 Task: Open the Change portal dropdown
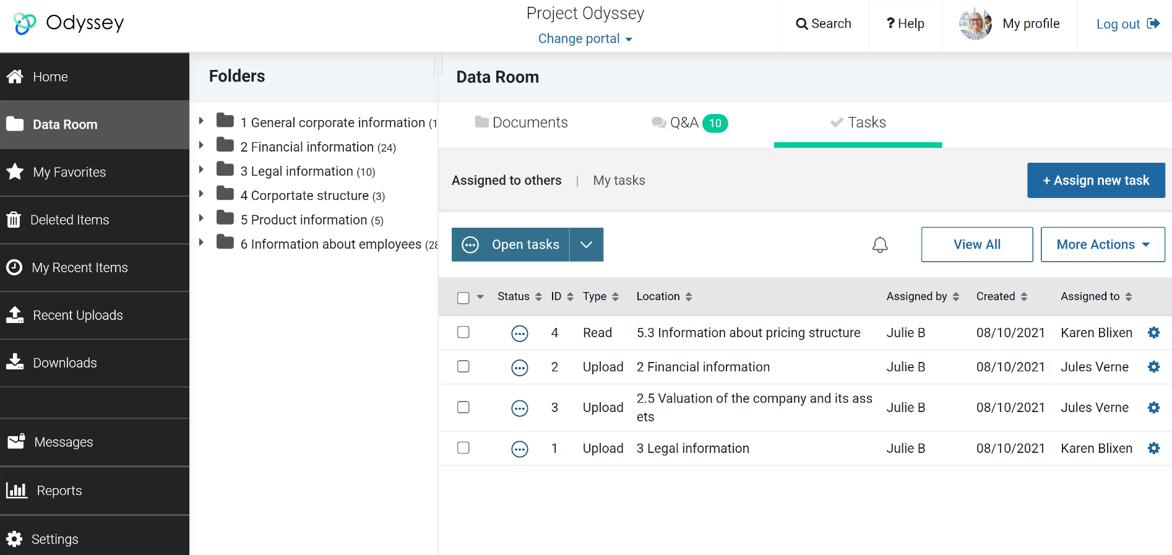click(x=585, y=39)
